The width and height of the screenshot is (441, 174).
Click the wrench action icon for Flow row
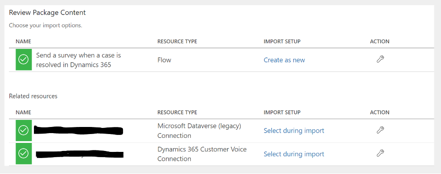point(380,59)
